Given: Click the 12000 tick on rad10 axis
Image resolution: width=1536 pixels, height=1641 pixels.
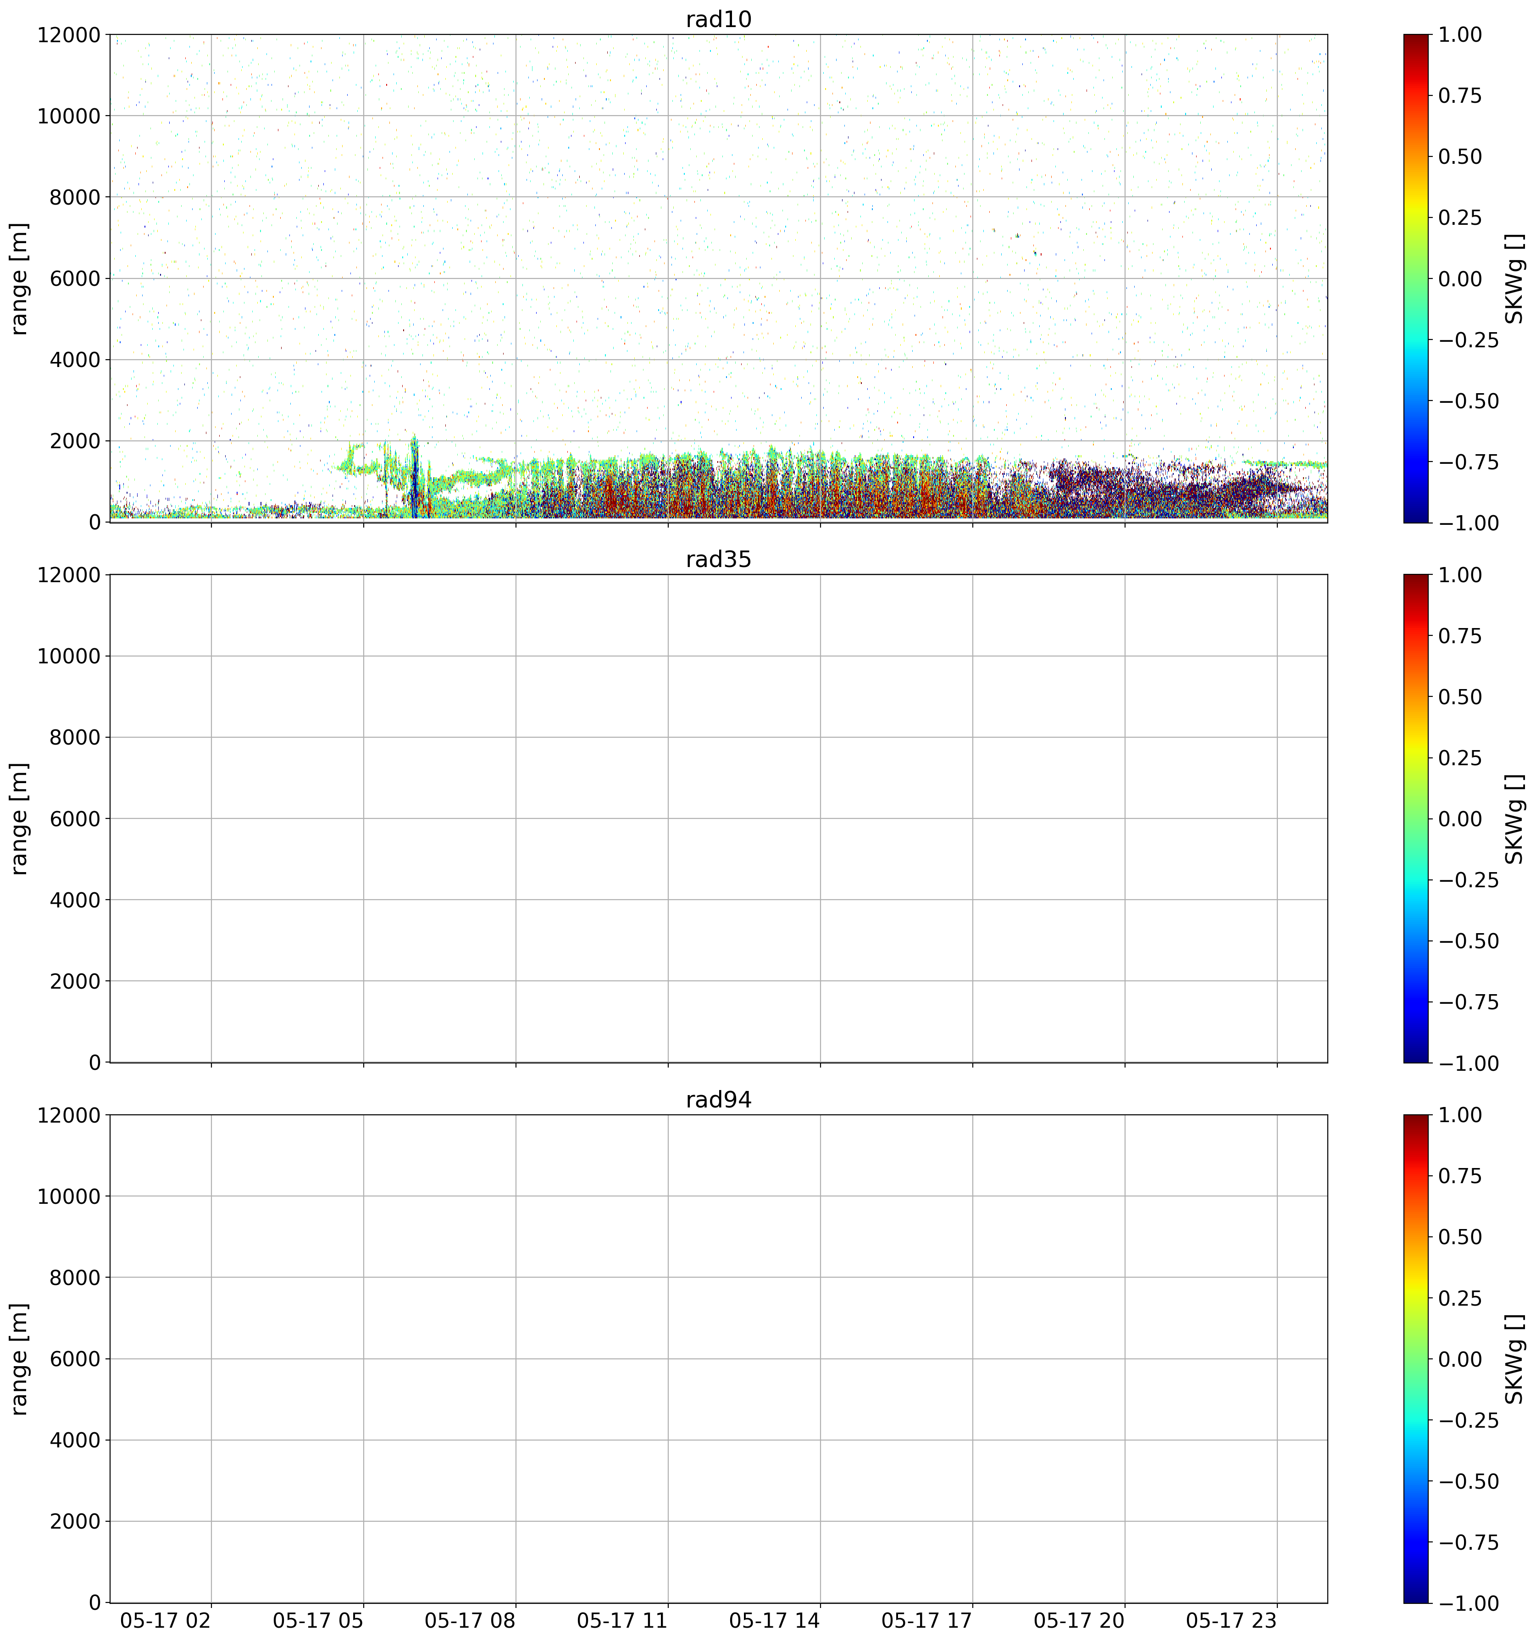Looking at the screenshot, I should tap(68, 35).
